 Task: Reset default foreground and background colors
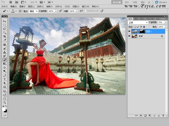[x=3, y=106]
